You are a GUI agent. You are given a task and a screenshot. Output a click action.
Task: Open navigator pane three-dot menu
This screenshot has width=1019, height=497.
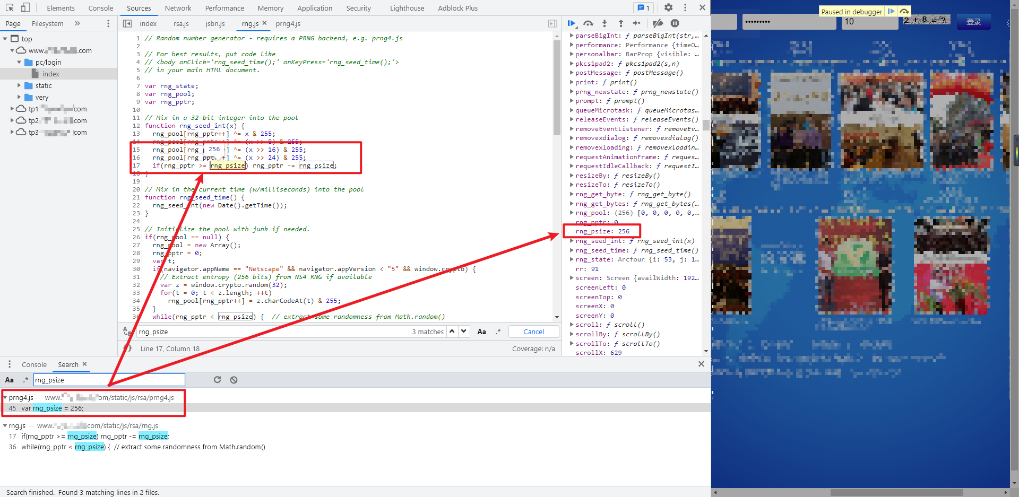[x=108, y=23]
